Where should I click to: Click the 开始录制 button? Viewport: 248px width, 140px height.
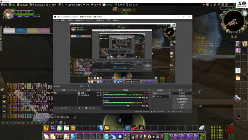click(182, 96)
